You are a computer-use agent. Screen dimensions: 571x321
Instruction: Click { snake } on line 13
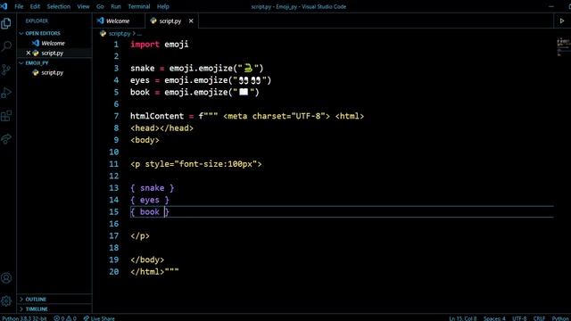[153, 188]
